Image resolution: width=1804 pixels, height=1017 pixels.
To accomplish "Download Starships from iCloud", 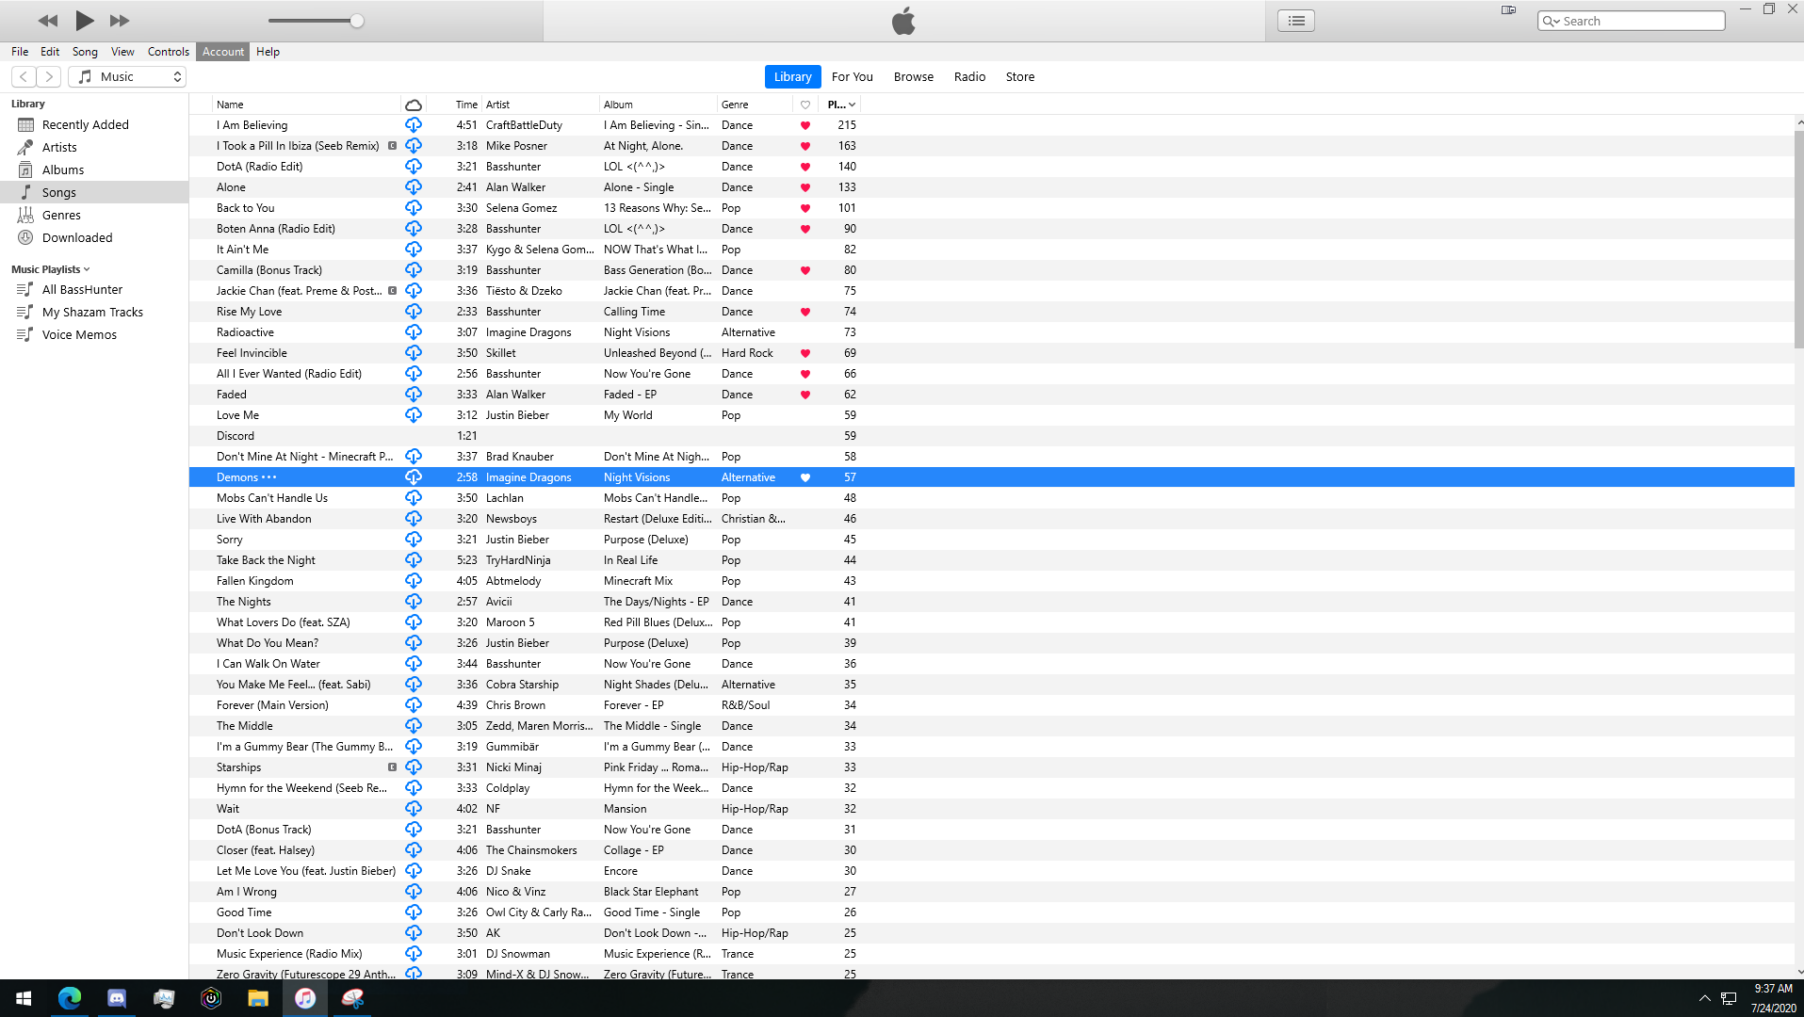I will click(414, 767).
